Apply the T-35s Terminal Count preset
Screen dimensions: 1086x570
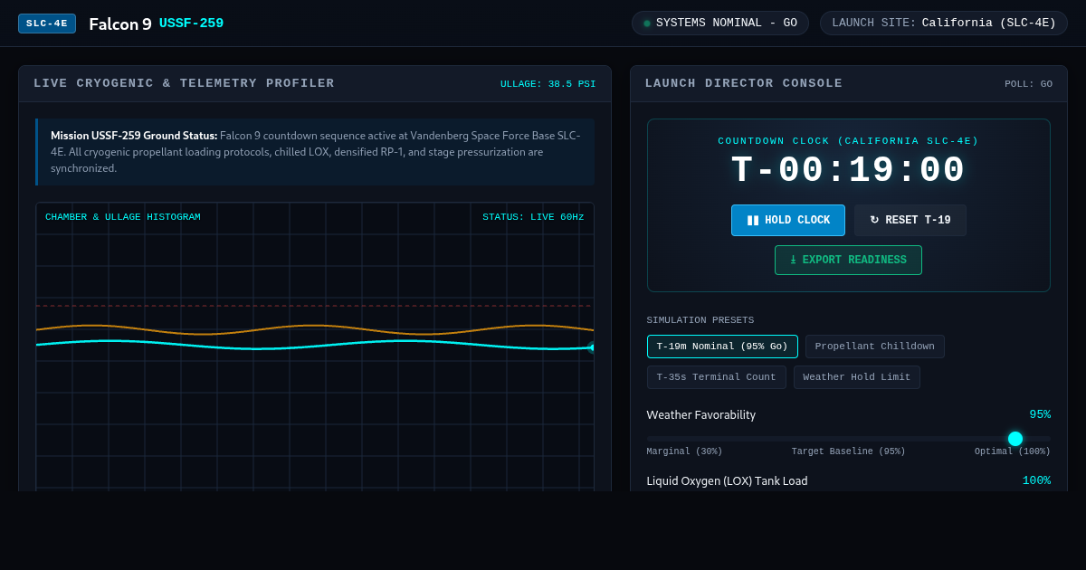(717, 377)
